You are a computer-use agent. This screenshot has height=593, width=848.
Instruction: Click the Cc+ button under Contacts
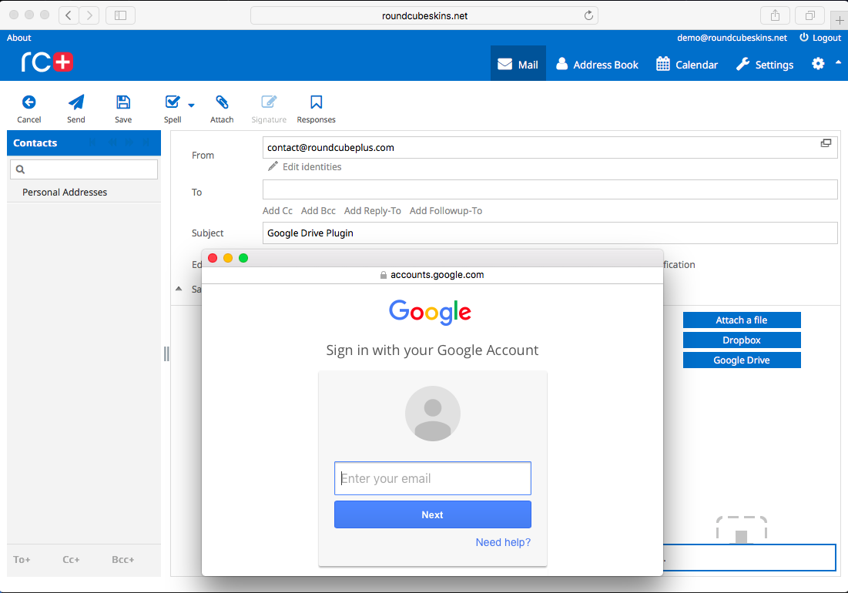[71, 559]
